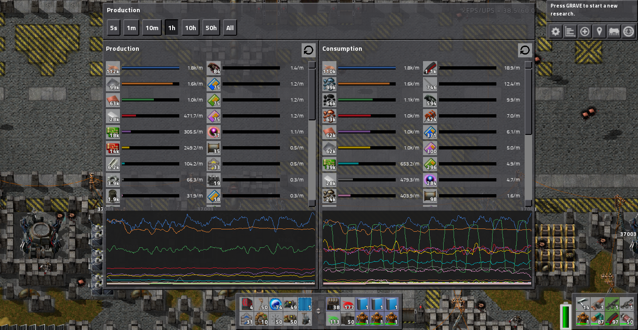The width and height of the screenshot is (638, 330).
Task: Open the trains overview button
Action: tap(614, 31)
